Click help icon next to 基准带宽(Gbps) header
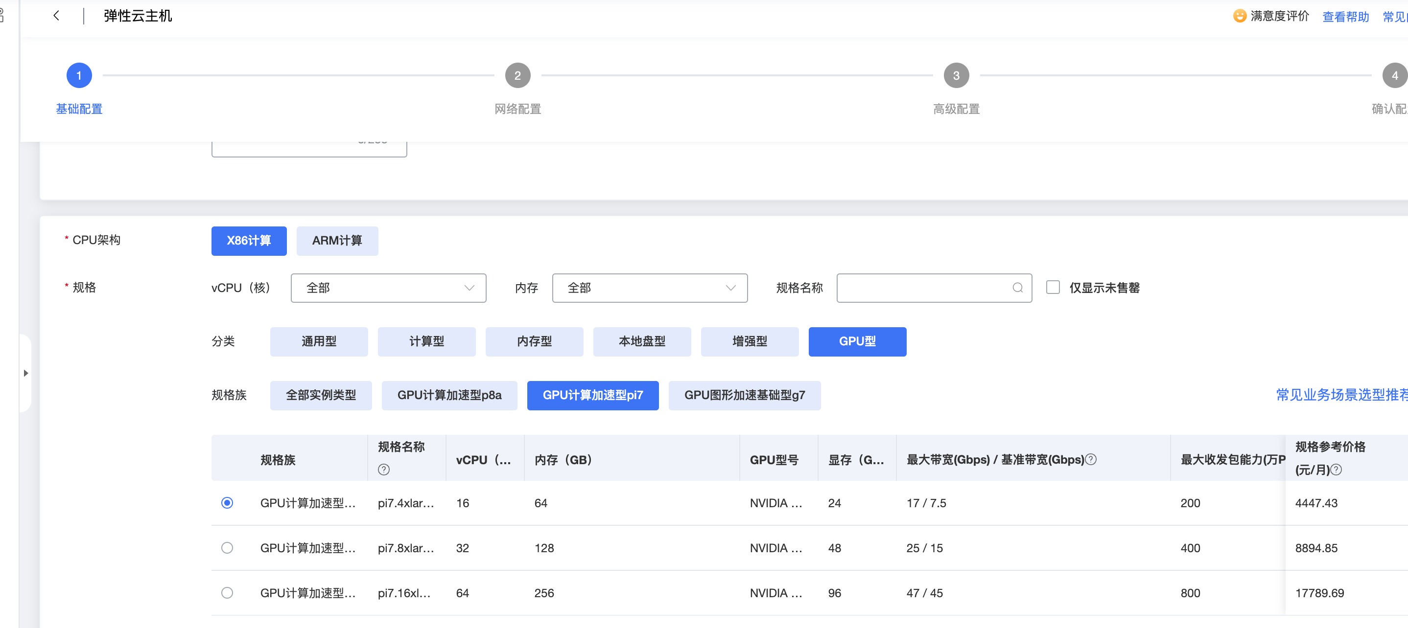This screenshot has width=1408, height=628. tap(1090, 459)
